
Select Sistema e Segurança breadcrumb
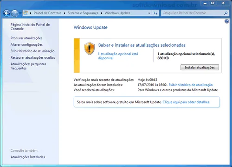pos(83,13)
